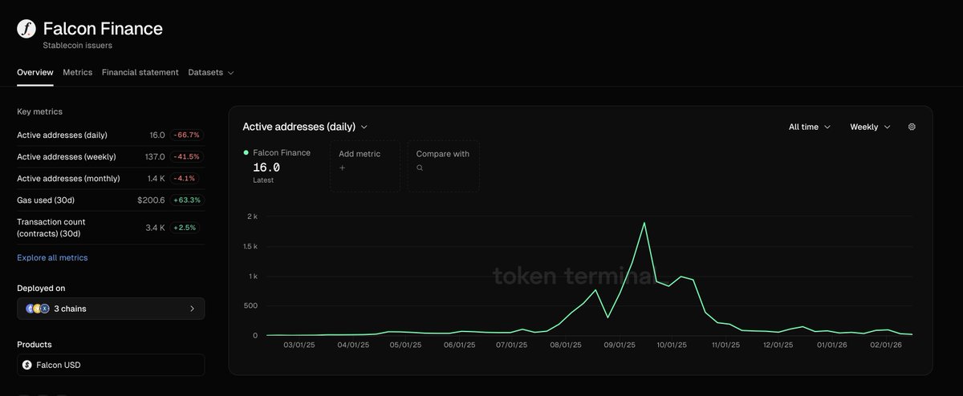
Task: Click the Falcon Finance logo icon
Action: click(26, 29)
